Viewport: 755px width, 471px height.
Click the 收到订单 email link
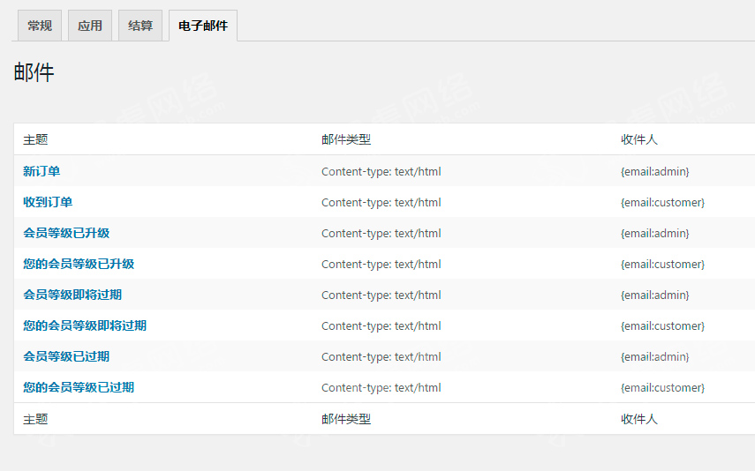(48, 202)
